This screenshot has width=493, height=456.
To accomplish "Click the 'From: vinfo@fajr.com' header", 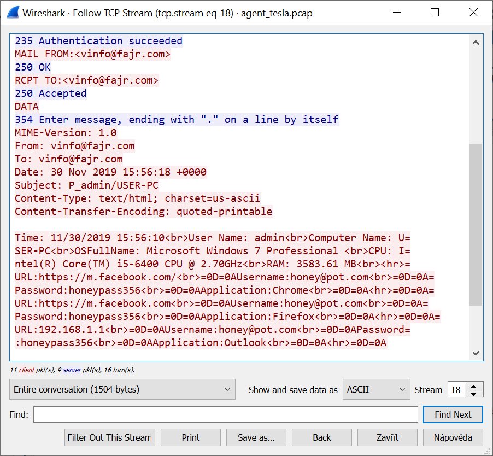I will coord(74,146).
